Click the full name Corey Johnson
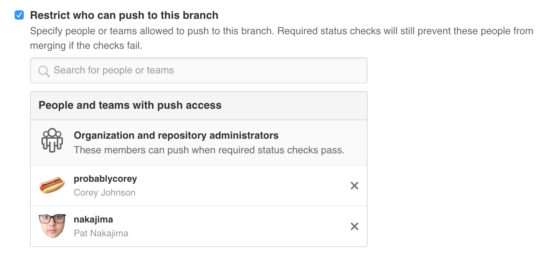The height and width of the screenshot is (259, 551). (104, 193)
